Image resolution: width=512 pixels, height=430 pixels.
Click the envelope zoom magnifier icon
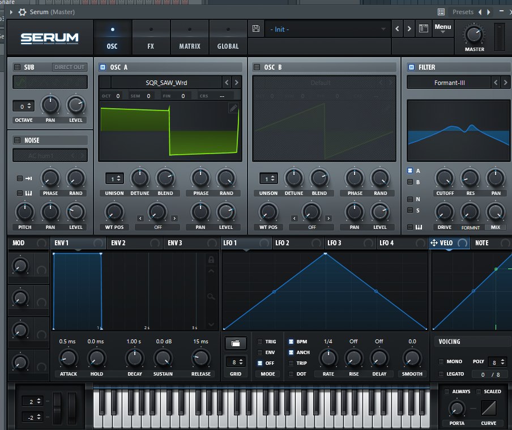click(x=211, y=297)
